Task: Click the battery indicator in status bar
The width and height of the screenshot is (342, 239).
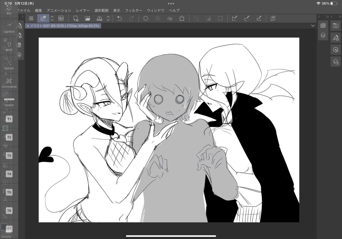Action: (x=333, y=3)
